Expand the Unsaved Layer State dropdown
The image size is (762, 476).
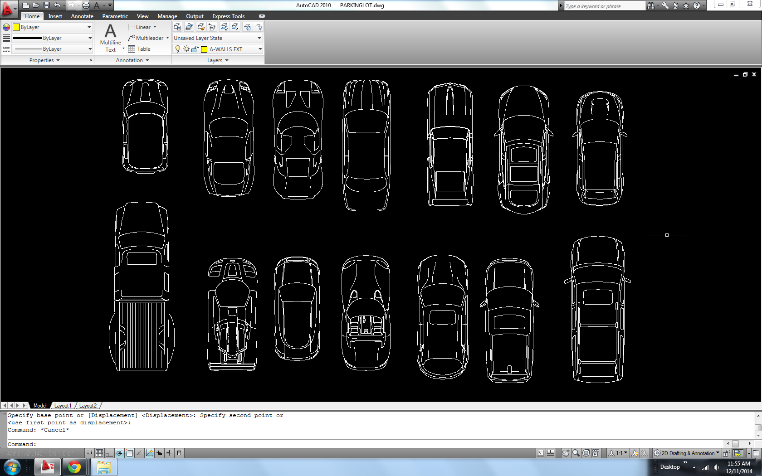[x=218, y=38]
